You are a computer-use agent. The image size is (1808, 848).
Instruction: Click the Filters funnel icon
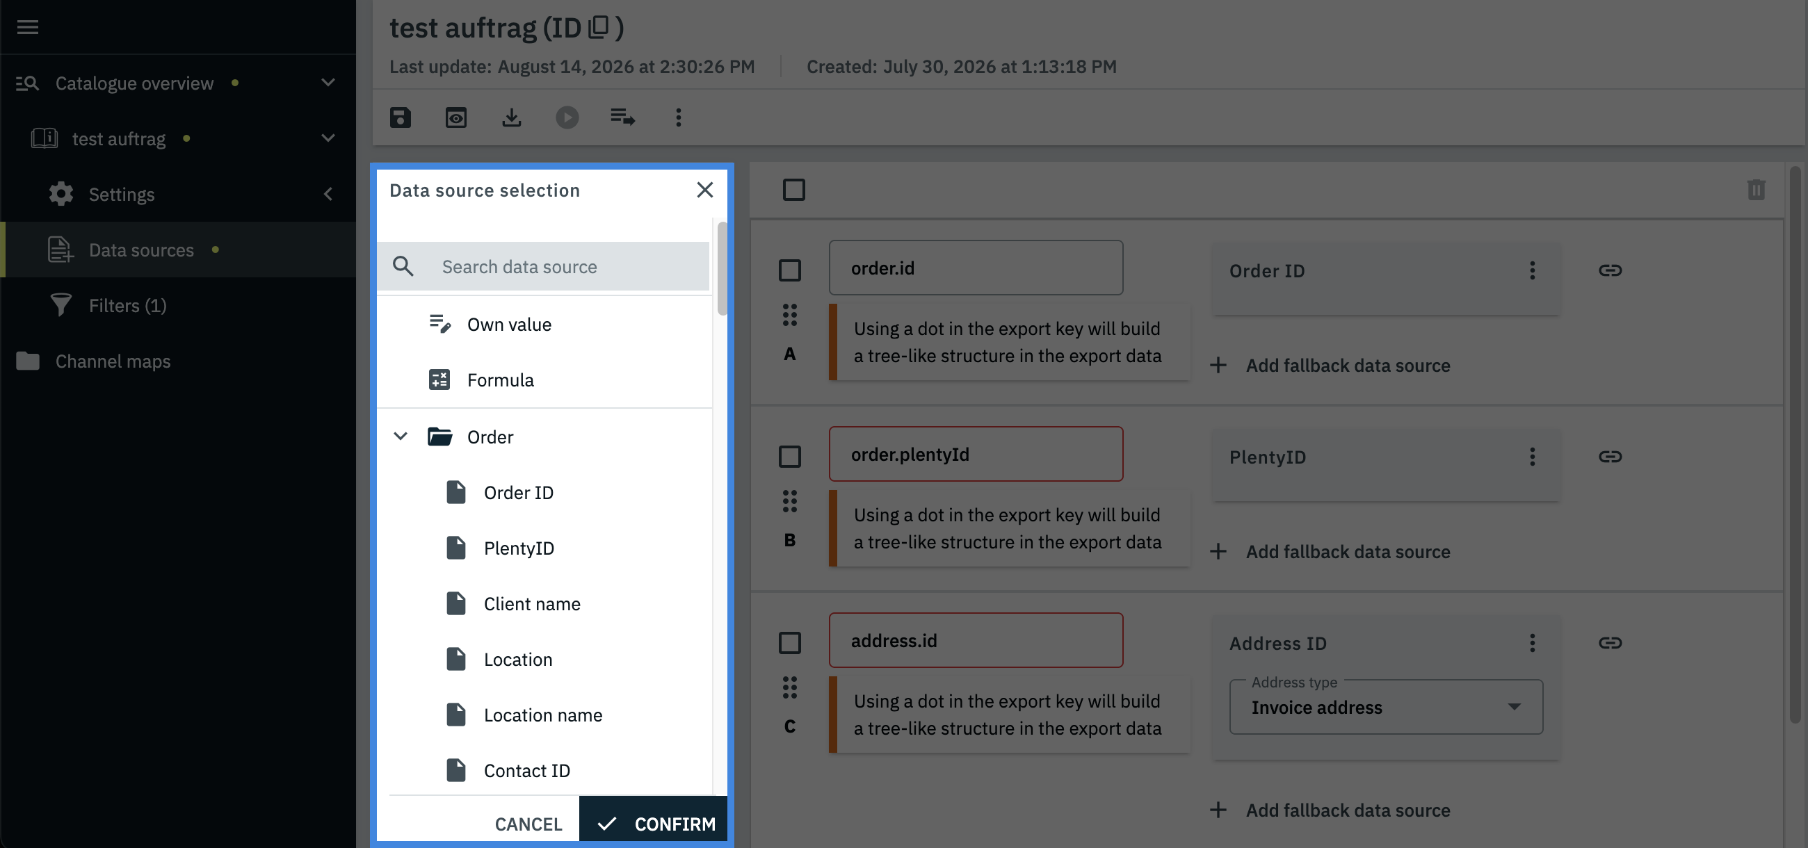[x=61, y=305]
